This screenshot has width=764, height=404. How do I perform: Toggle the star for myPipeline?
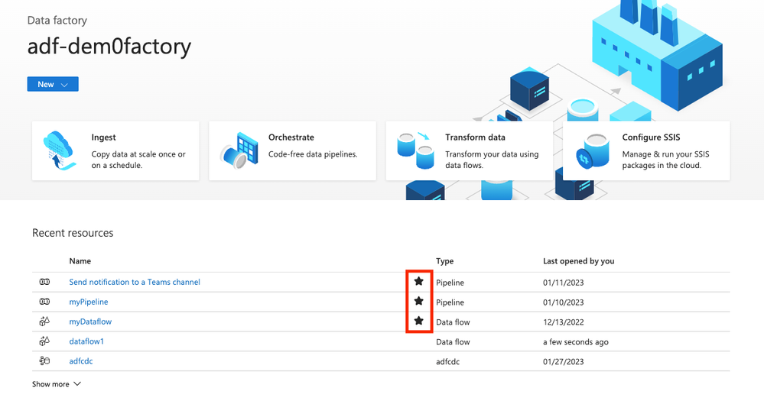pyautogui.click(x=418, y=302)
